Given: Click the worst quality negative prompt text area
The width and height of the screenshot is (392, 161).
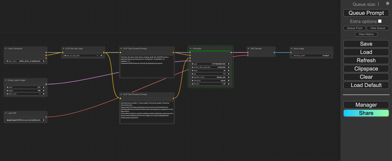Looking at the screenshot, I should tap(147, 112).
